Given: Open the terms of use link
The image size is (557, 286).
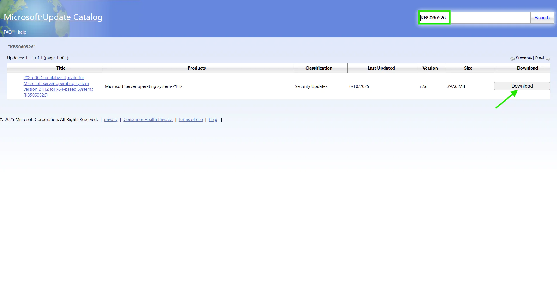Looking at the screenshot, I should click(x=191, y=120).
